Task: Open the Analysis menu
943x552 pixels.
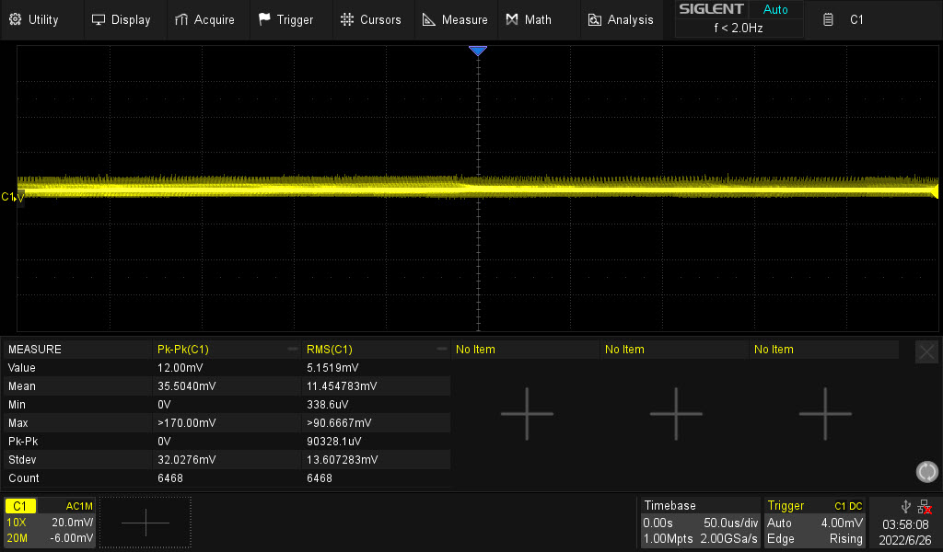Action: pos(621,19)
